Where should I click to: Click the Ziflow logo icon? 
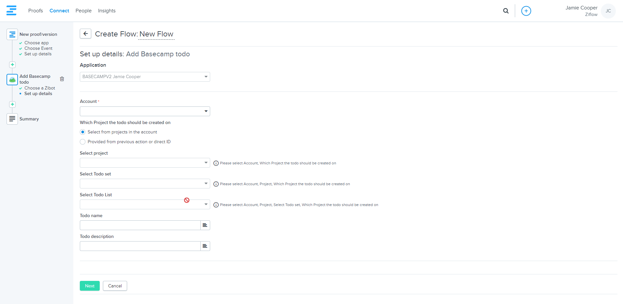pos(11,10)
